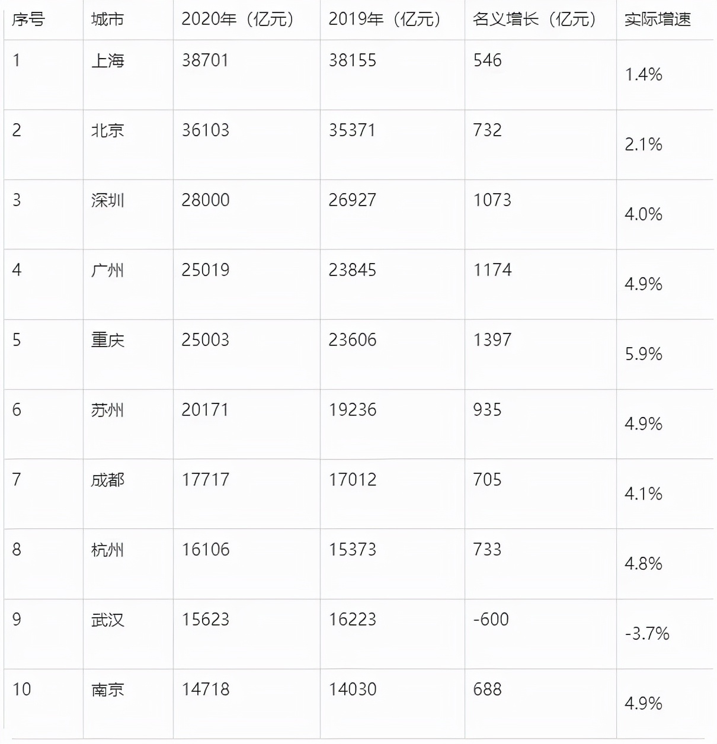Click the 2020年（亿元） column header
The width and height of the screenshot is (717, 744).
click(238, 20)
